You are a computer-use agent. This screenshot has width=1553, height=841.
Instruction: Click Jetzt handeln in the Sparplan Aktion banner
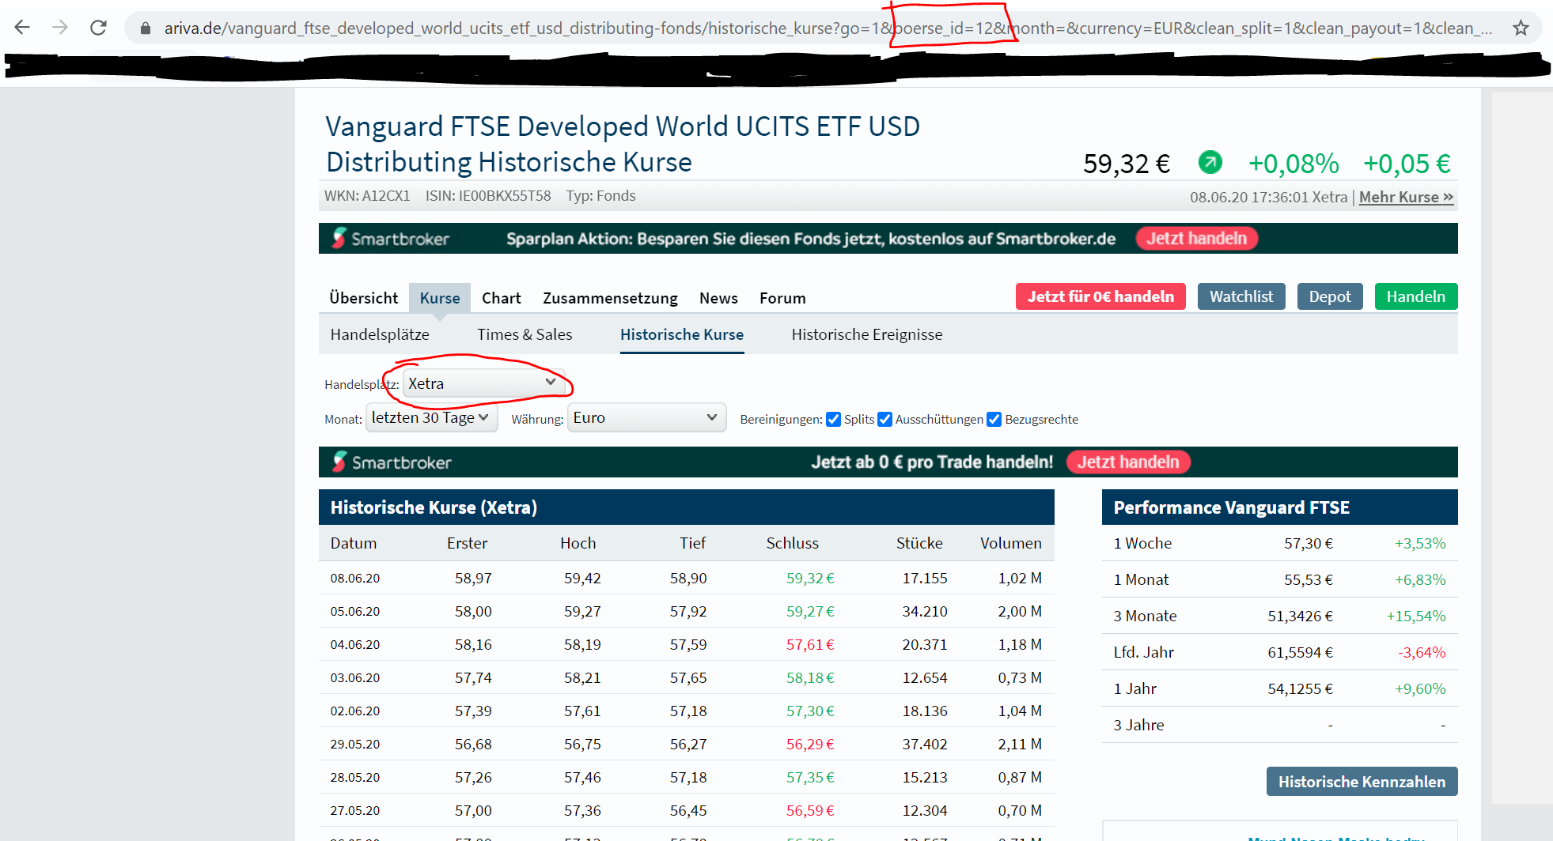point(1197,239)
